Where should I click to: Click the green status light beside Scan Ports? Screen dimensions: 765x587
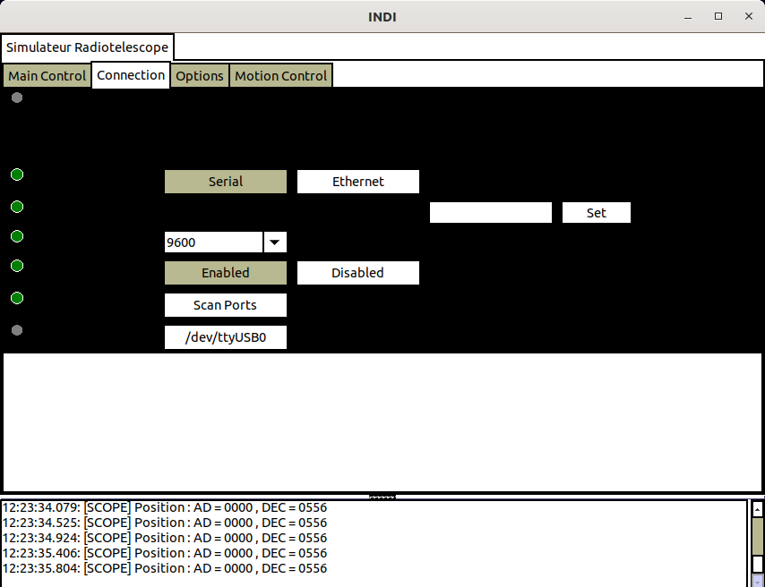[x=17, y=298]
